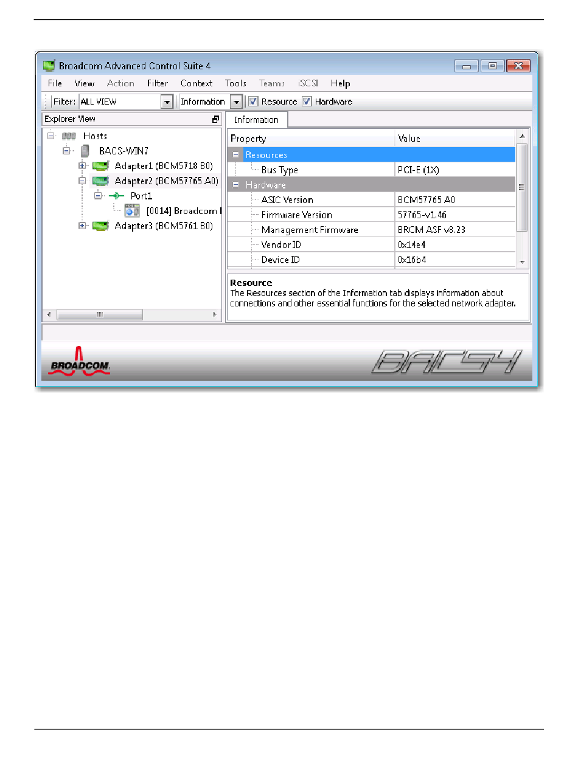Click the Explorer View scroll left arrow
The width and height of the screenshot is (578, 766).
[x=49, y=315]
